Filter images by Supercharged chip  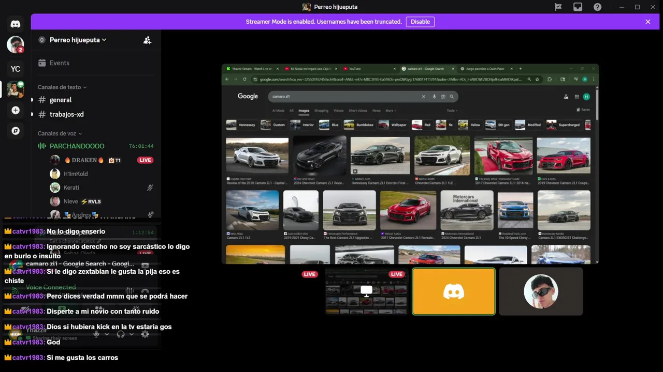[565, 125]
